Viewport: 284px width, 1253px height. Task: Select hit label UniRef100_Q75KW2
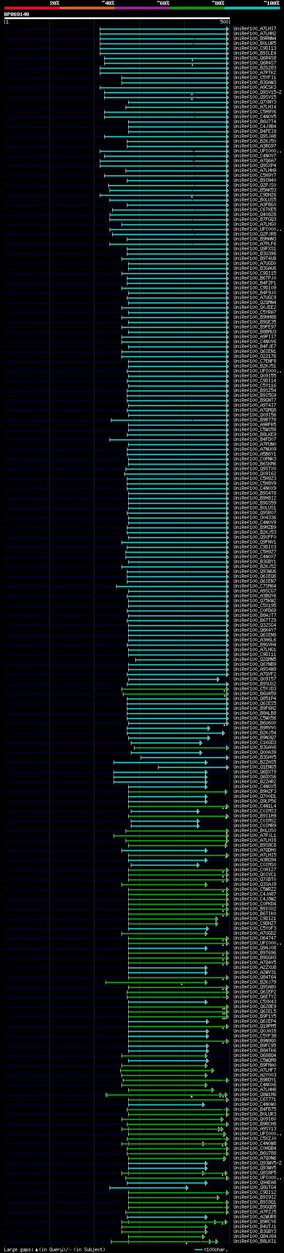point(254,601)
